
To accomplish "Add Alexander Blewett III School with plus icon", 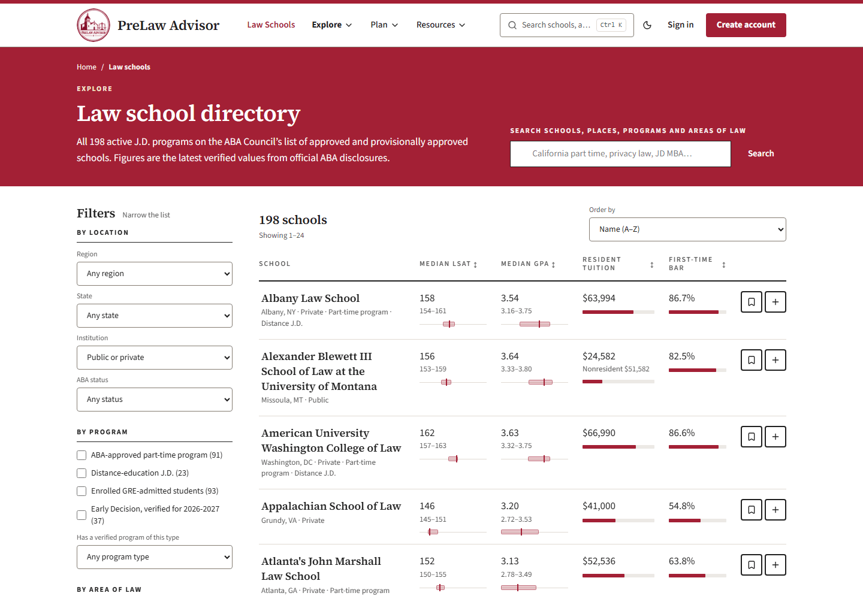I will [776, 360].
